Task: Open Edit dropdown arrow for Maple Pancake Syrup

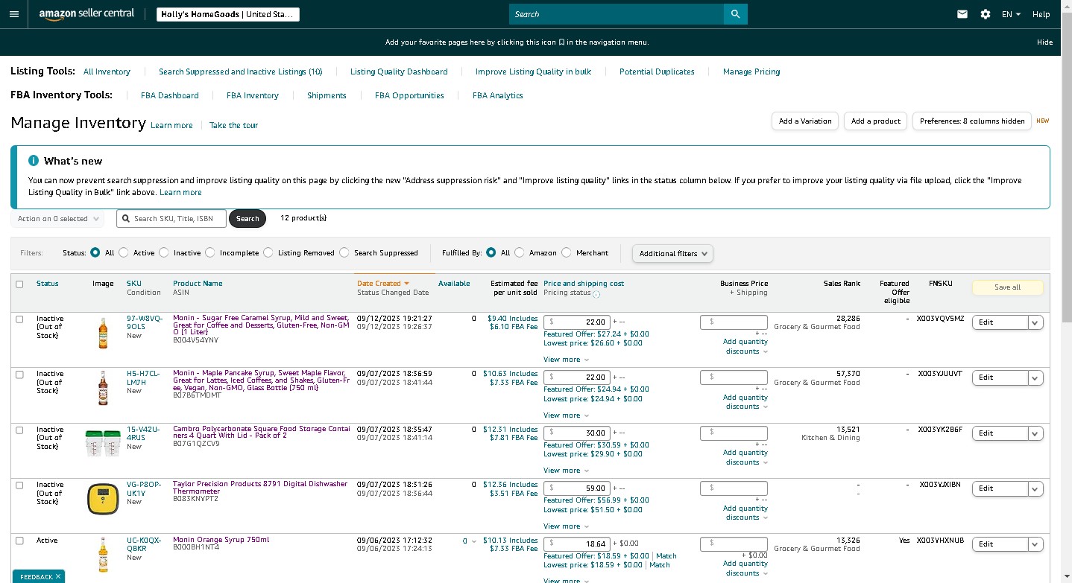Action: pos(1035,377)
